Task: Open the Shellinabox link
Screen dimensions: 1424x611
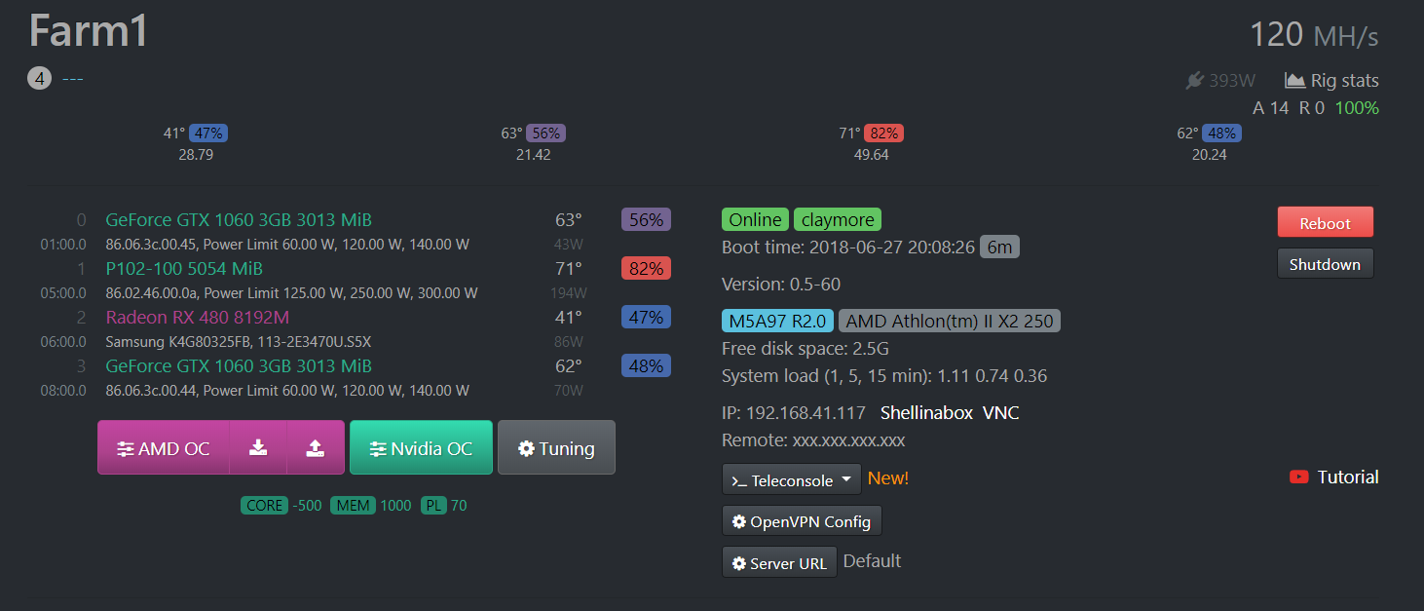Action: pyautogui.click(x=926, y=413)
